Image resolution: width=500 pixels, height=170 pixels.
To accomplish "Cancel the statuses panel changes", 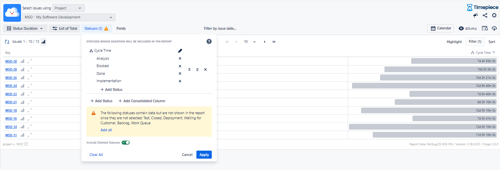I will 187,155.
